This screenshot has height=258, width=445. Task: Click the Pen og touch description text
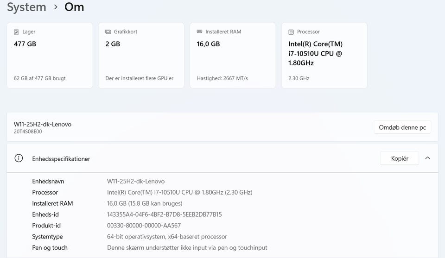(x=187, y=248)
